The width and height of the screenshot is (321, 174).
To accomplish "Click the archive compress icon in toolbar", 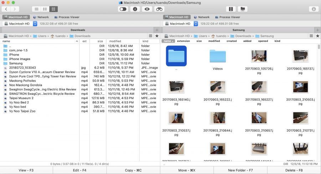I will click(x=231, y=9).
